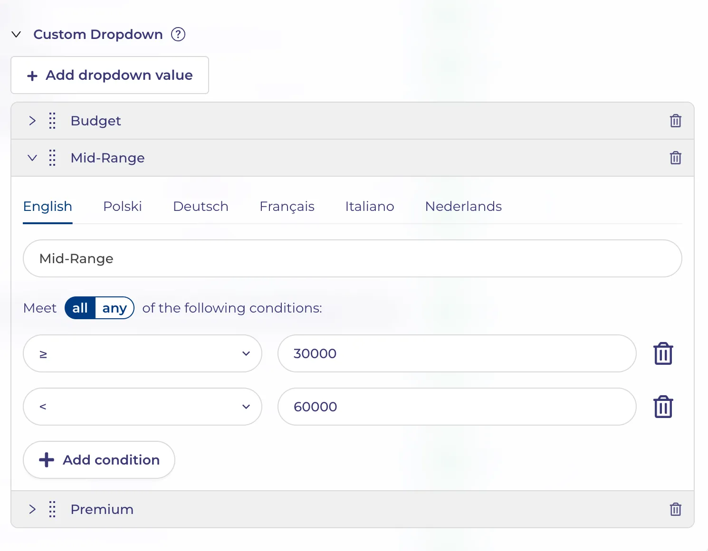Open the ≥ operator dropdown
The height and width of the screenshot is (551, 708).
[143, 353]
